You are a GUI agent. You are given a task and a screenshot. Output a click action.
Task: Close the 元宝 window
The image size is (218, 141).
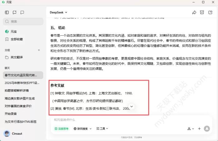click(213, 2)
